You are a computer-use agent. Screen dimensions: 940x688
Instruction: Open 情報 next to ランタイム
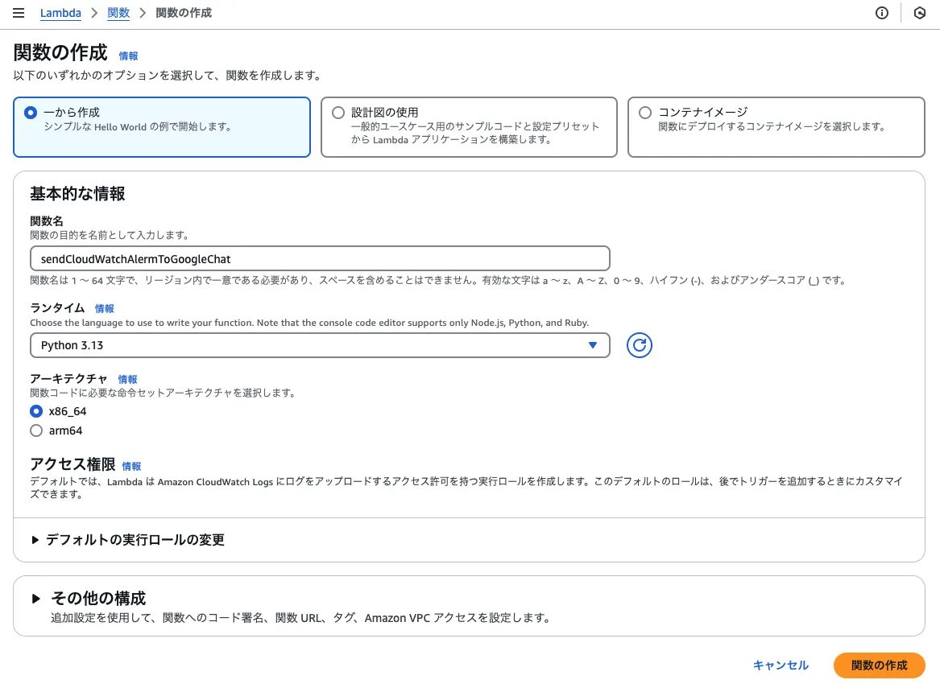coord(105,308)
